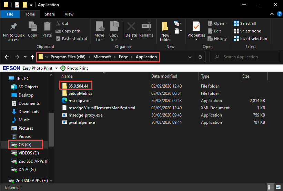Collapse the ribbon chevron
This screenshot has width=283, height=191.
click(x=272, y=14)
